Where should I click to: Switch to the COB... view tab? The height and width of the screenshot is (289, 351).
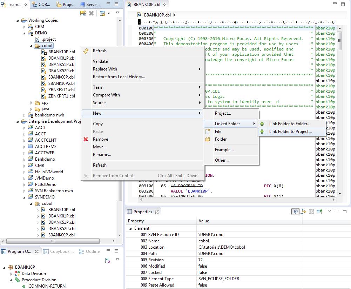tap(41, 5)
